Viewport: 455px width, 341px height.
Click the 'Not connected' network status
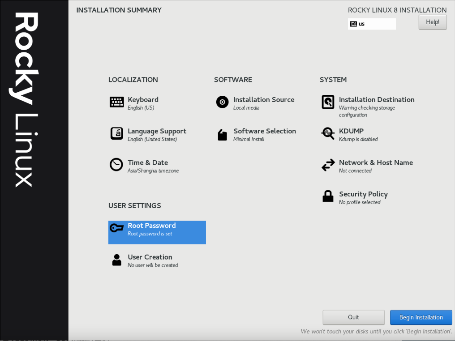click(355, 171)
